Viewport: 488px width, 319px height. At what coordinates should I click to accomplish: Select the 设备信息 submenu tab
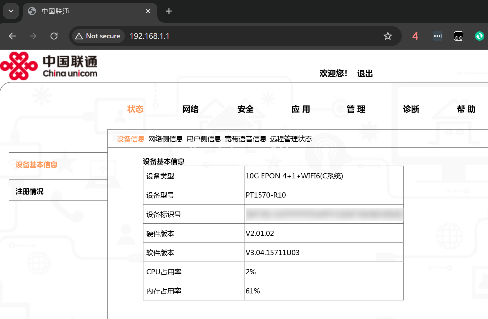(x=131, y=139)
